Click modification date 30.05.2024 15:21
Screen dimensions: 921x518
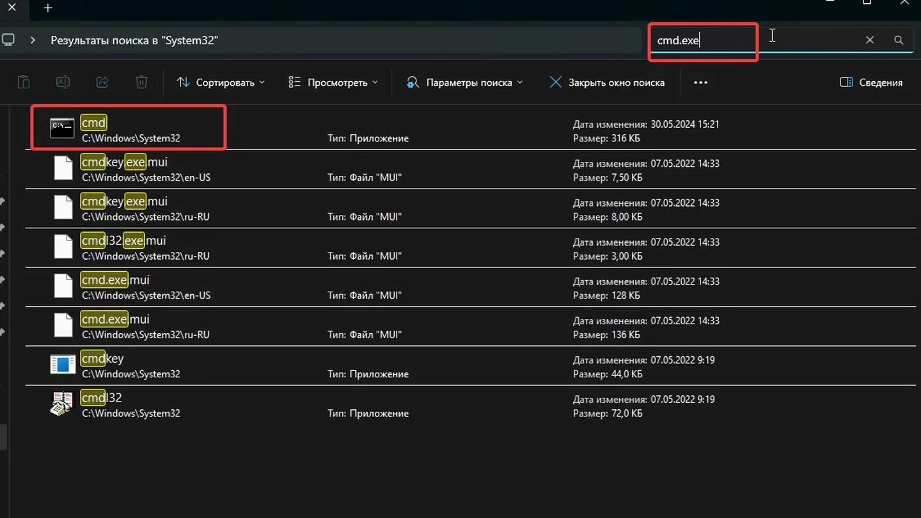point(685,124)
